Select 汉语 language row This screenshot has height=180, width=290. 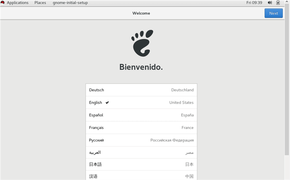click(x=141, y=176)
